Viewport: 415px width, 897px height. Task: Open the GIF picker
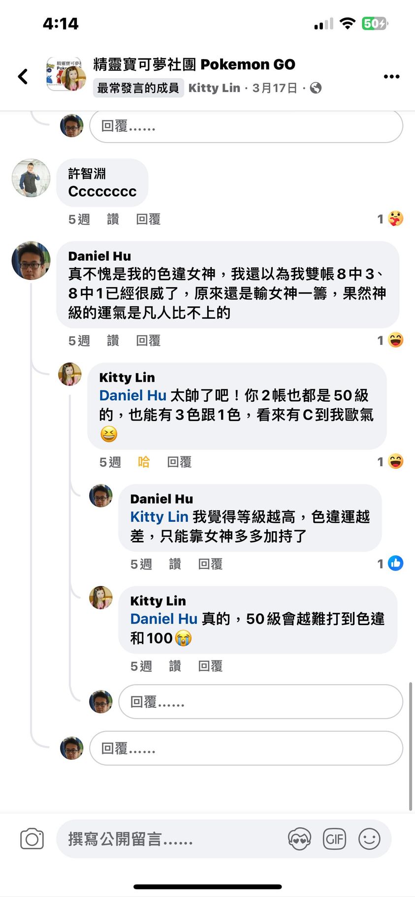334,839
